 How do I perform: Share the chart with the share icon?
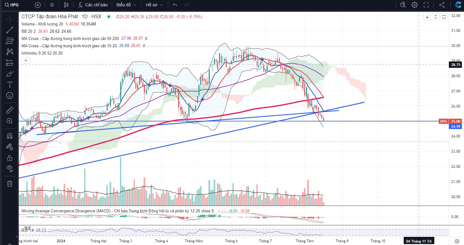pyautogui.click(x=442, y=5)
